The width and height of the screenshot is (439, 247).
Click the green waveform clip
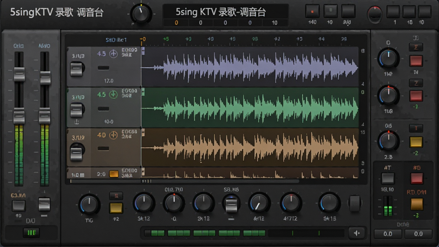click(x=250, y=108)
